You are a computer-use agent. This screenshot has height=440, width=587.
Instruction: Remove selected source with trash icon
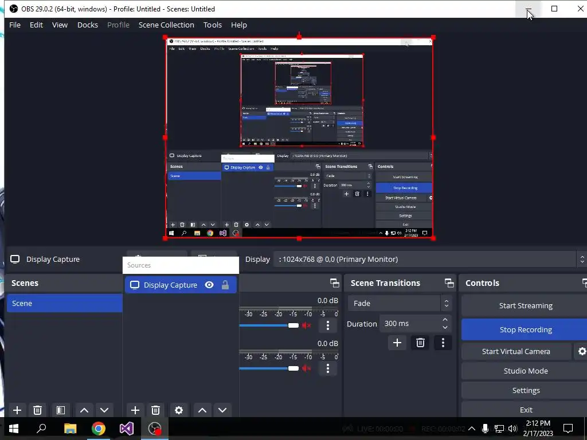click(156, 410)
